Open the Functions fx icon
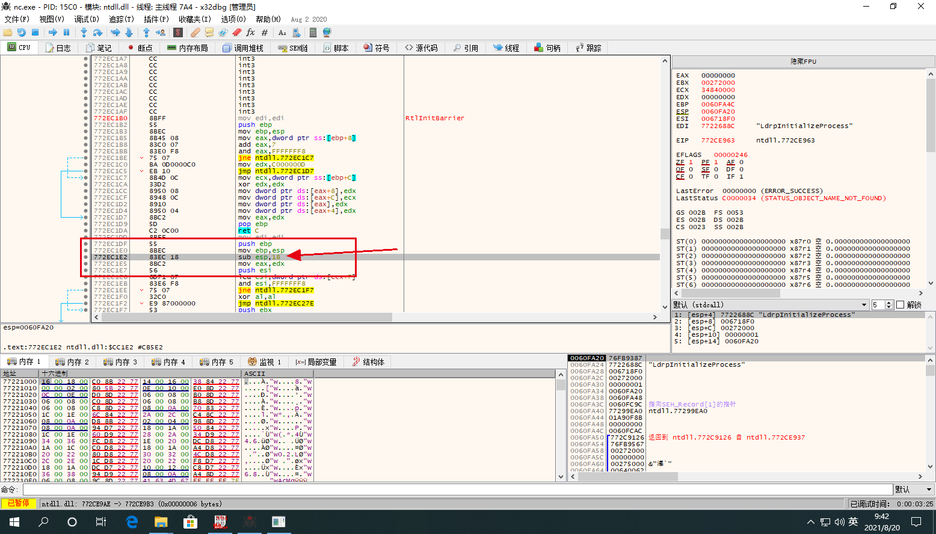The image size is (936, 534). (x=250, y=32)
